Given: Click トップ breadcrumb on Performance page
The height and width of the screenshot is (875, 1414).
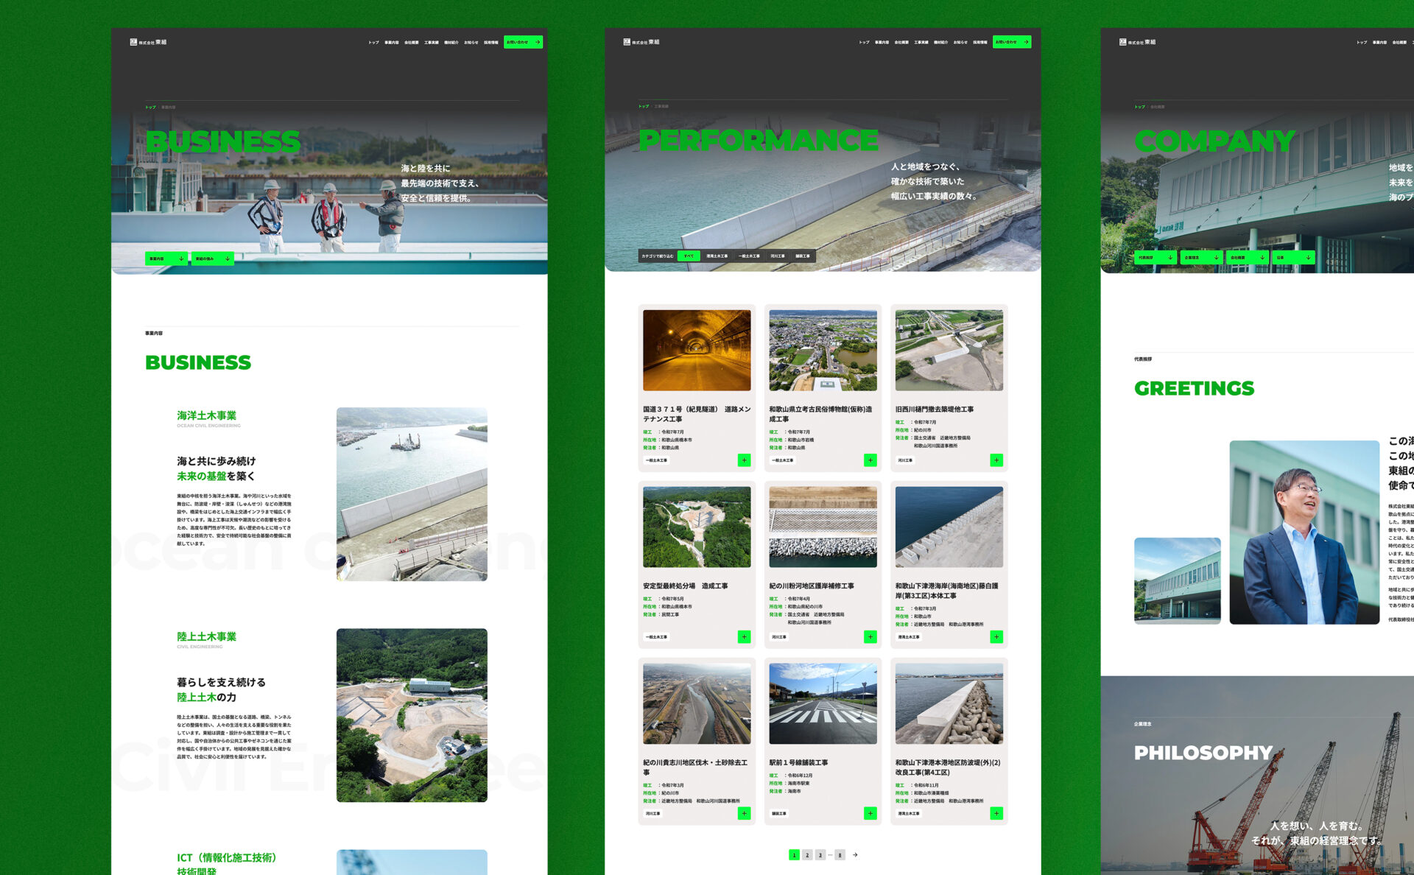Looking at the screenshot, I should click(644, 107).
